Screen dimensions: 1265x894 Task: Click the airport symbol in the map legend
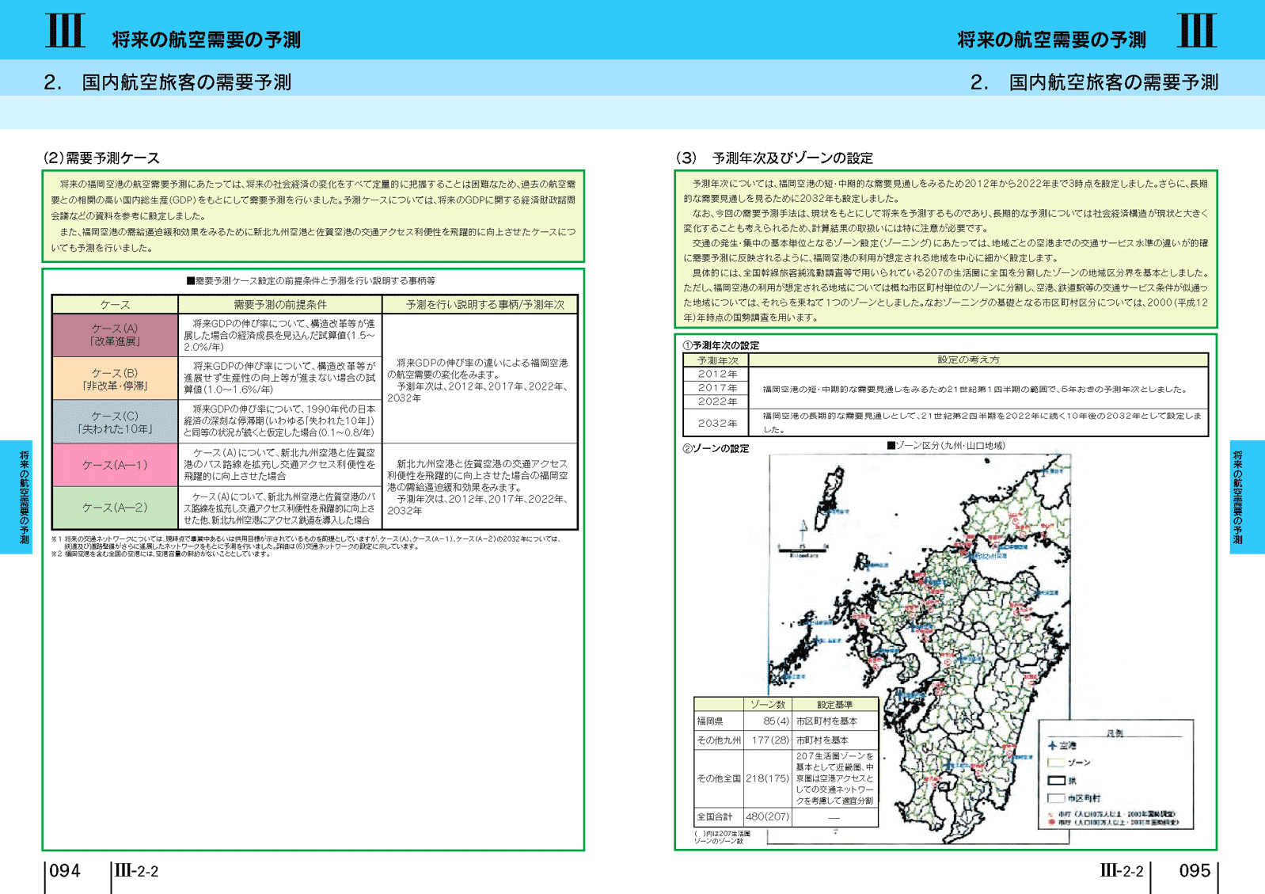pyautogui.click(x=1052, y=745)
